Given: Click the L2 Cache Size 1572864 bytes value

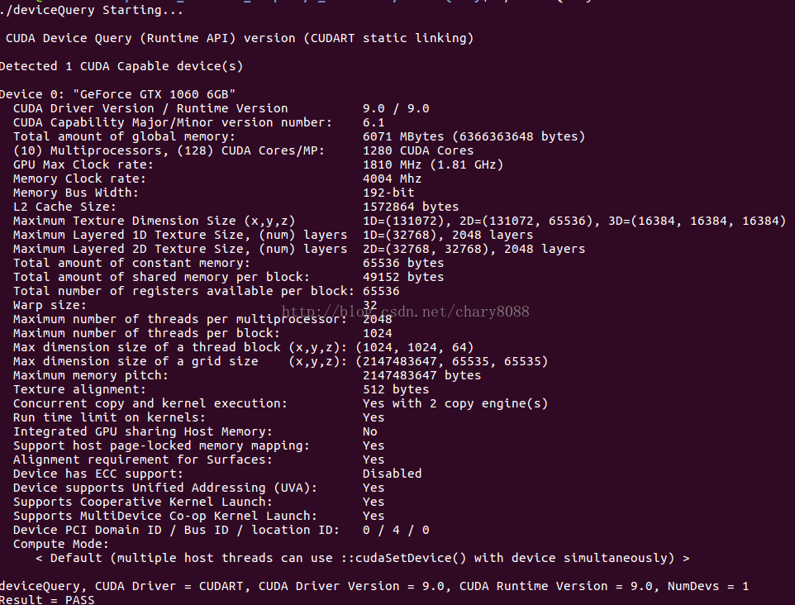Looking at the screenshot, I should pos(411,207).
